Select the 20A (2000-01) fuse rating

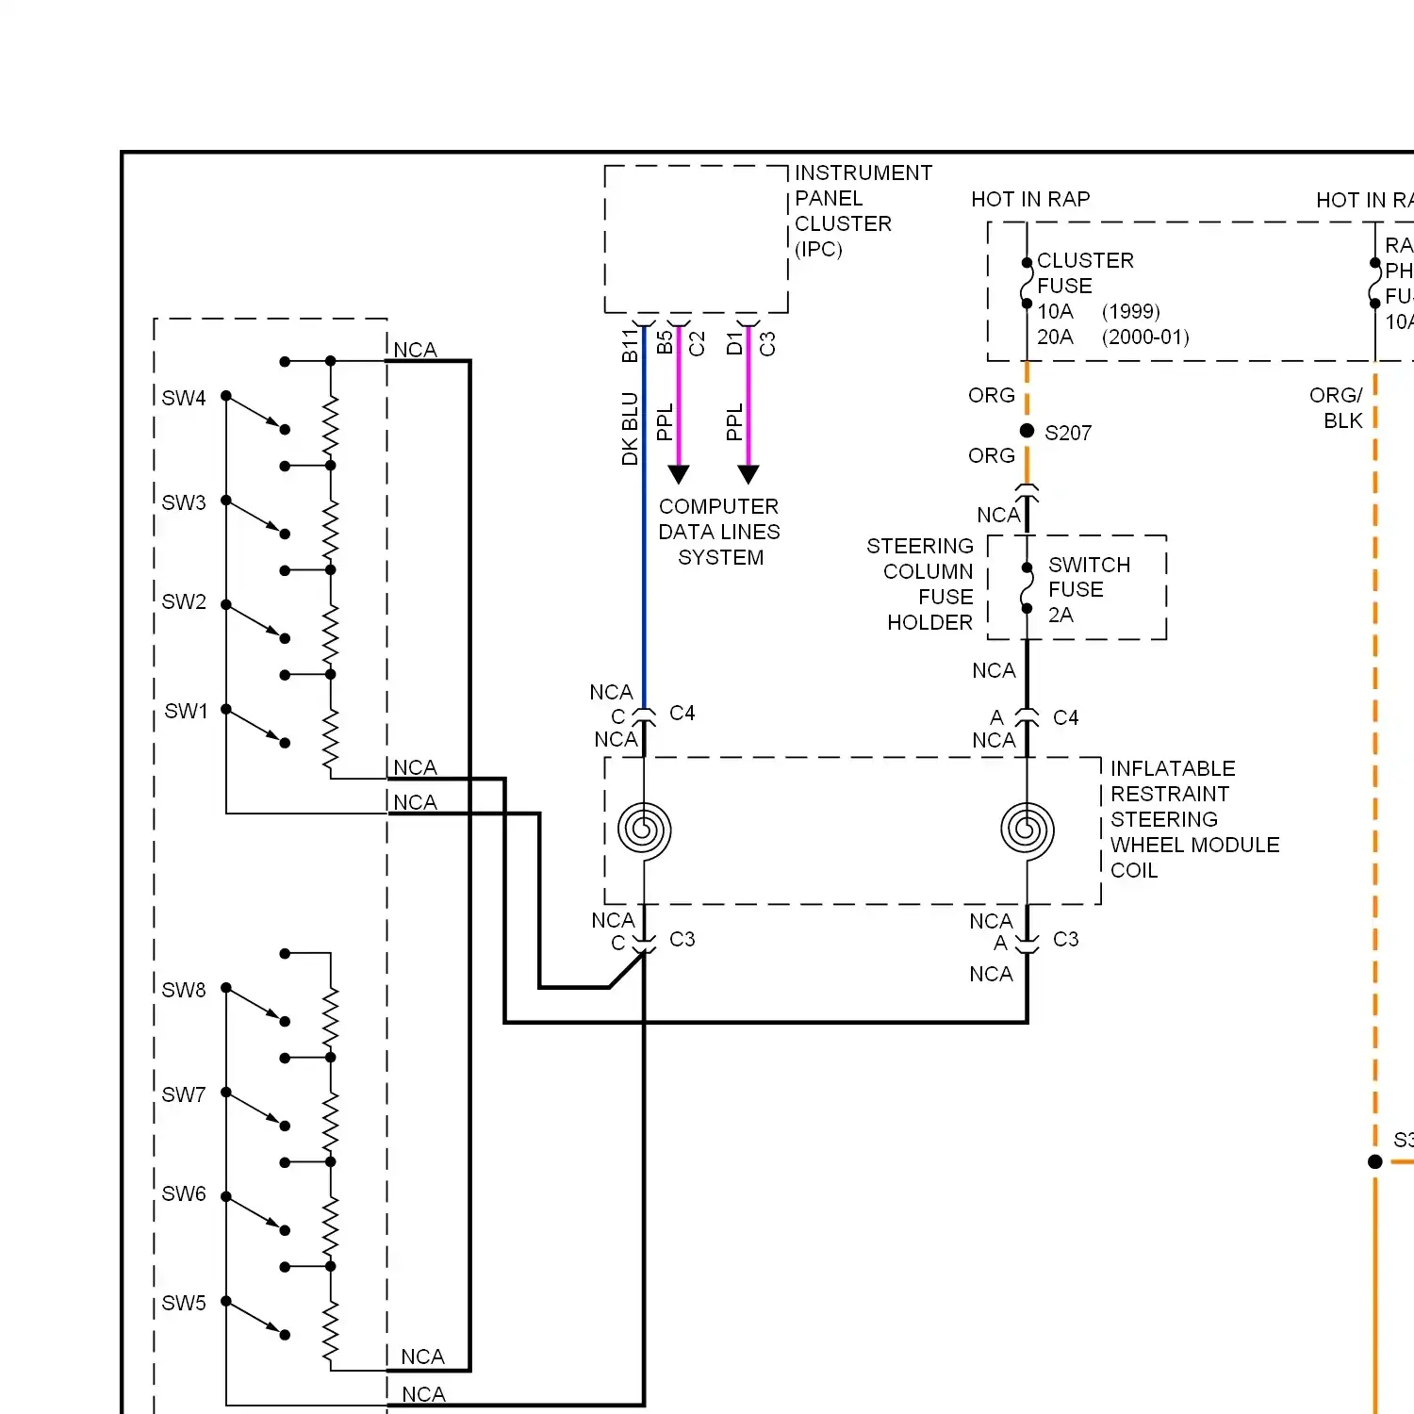coord(1113,337)
